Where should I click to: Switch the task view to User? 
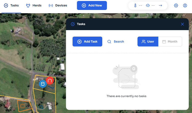click(148, 42)
